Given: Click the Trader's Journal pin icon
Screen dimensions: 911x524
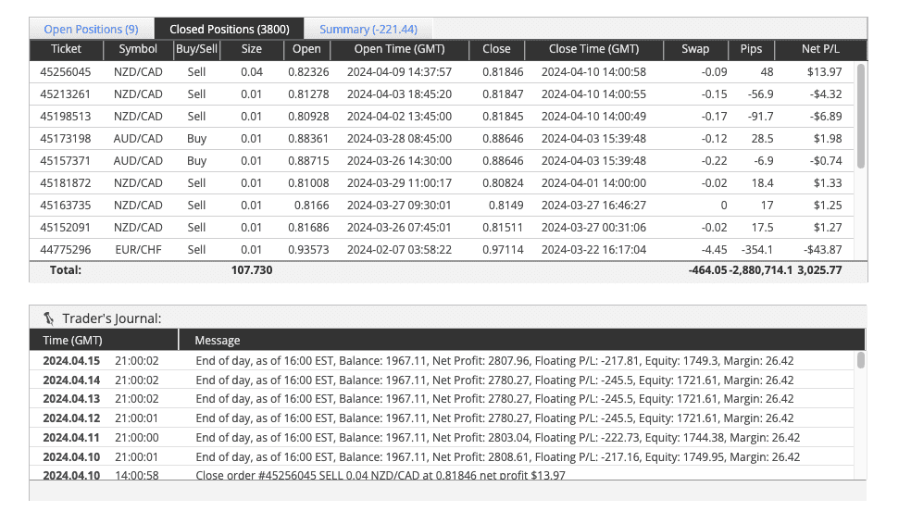Looking at the screenshot, I should 49,318.
